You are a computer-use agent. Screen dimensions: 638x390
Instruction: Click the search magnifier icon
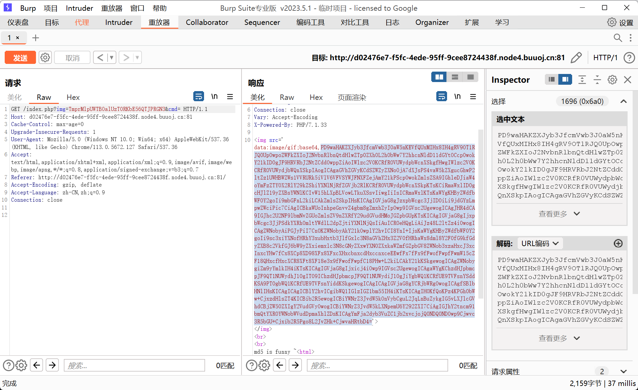point(618,38)
